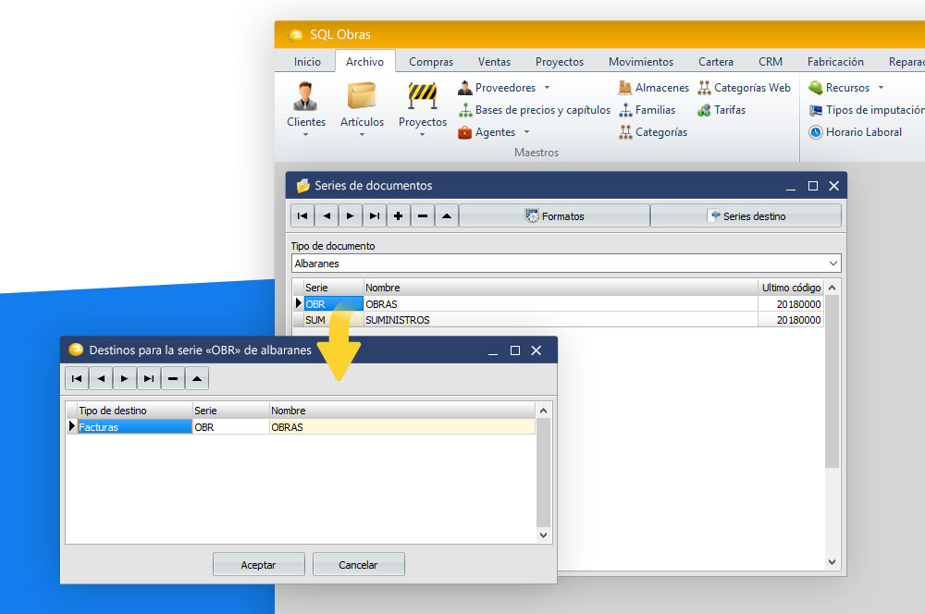This screenshot has height=614, width=925.
Task: Expand the Proveedores dropdown arrow
Action: tap(547, 88)
